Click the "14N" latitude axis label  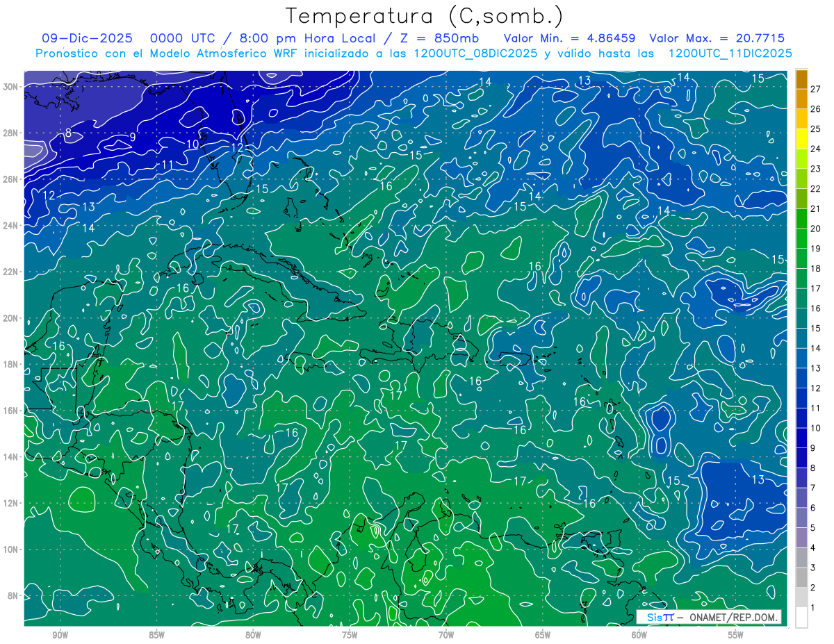[10, 456]
